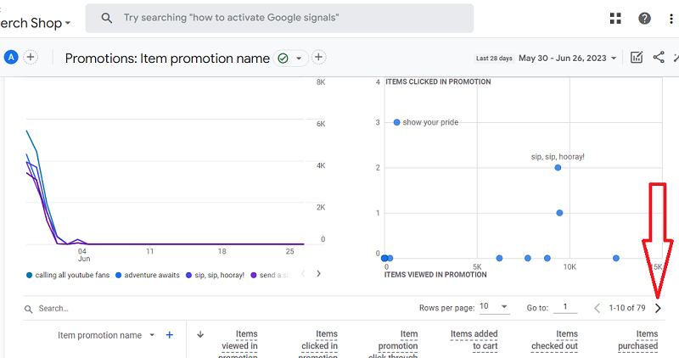Sort by Items purchased column
Viewport: 679px width, 358px height.
tap(638, 340)
